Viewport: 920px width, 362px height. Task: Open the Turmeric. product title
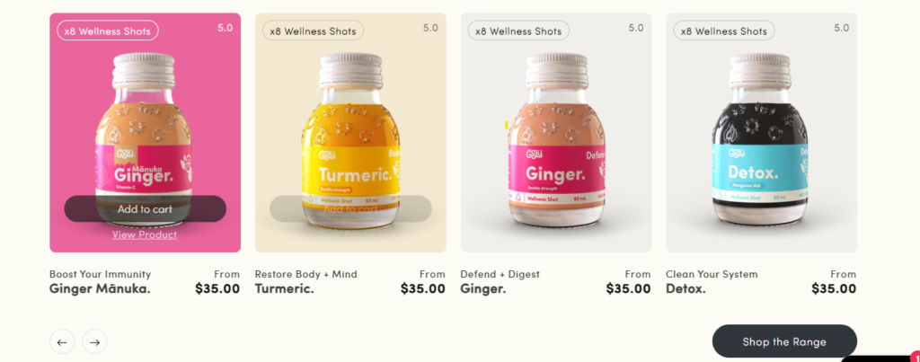[x=284, y=288]
